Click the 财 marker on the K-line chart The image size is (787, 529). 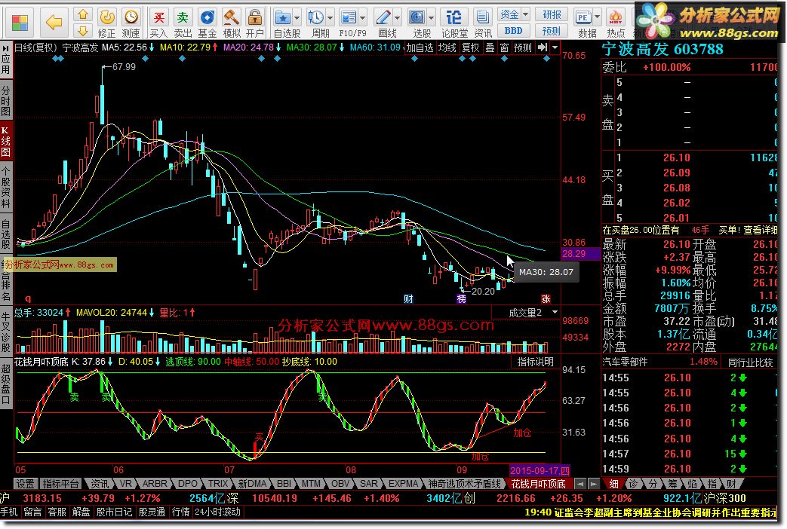(408, 299)
